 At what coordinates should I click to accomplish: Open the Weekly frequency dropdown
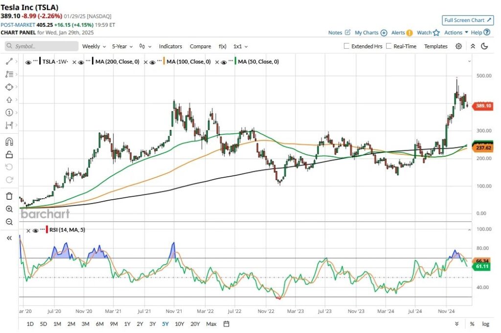click(93, 46)
